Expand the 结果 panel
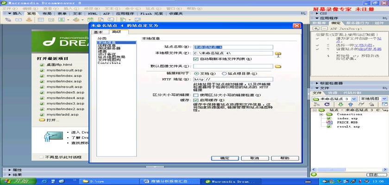This screenshot has height=185, width=389. click(10, 175)
